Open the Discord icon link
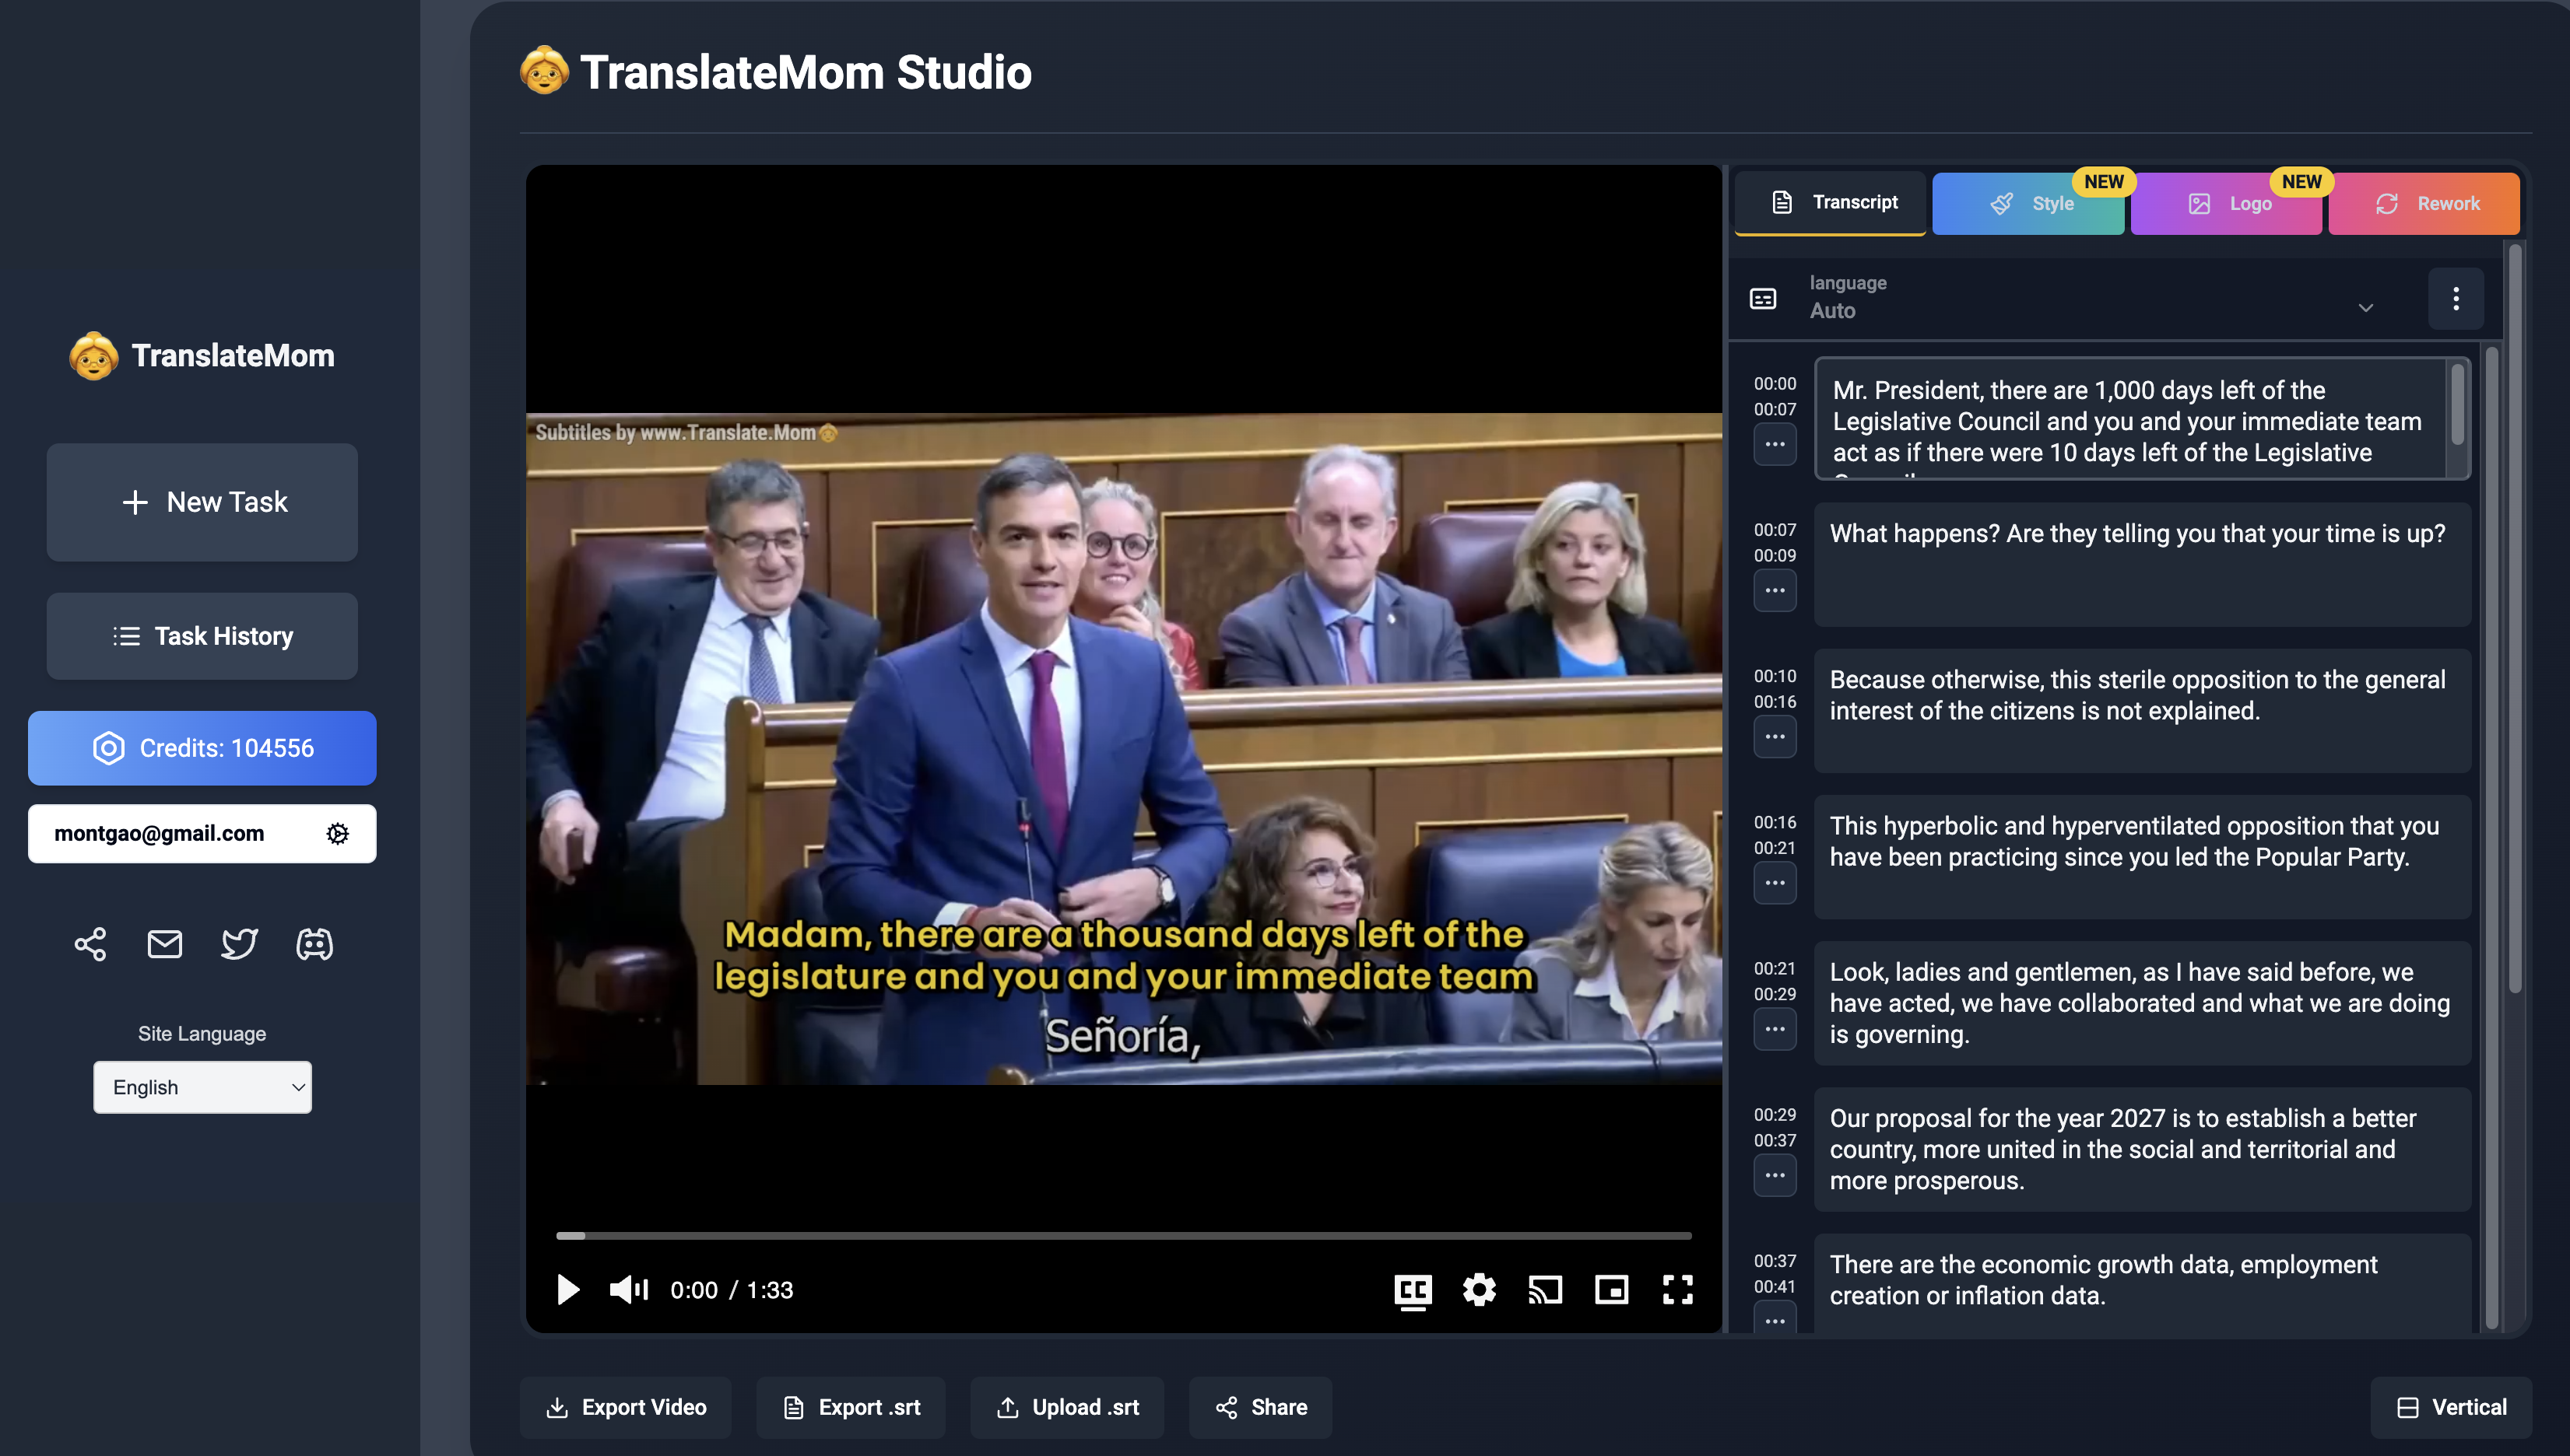 pos(314,944)
